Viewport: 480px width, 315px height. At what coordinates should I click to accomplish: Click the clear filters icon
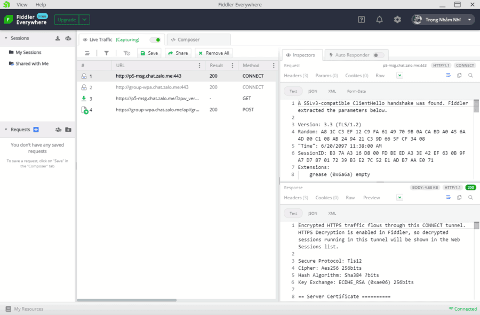(127, 53)
